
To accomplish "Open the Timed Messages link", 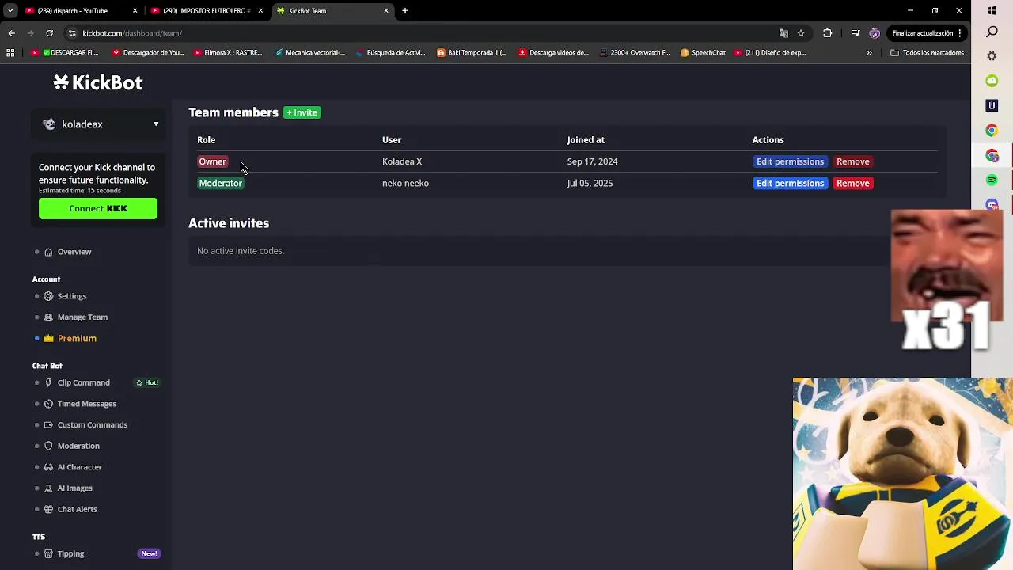I will click(x=87, y=404).
